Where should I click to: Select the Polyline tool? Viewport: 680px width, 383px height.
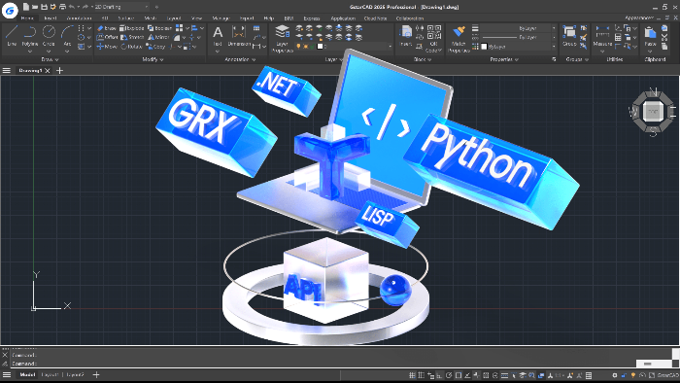coord(30,35)
